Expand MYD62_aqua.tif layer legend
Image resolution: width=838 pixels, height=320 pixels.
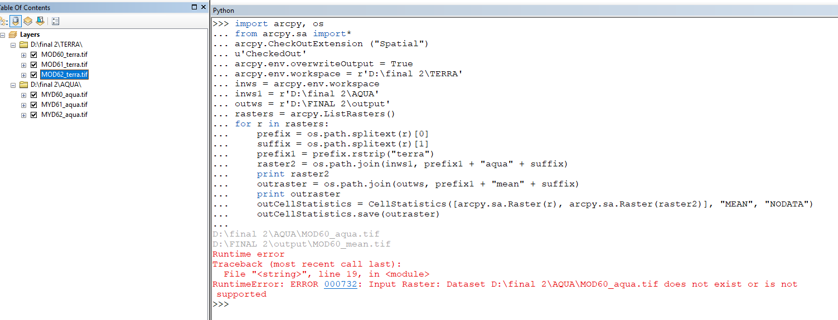pyautogui.click(x=23, y=115)
